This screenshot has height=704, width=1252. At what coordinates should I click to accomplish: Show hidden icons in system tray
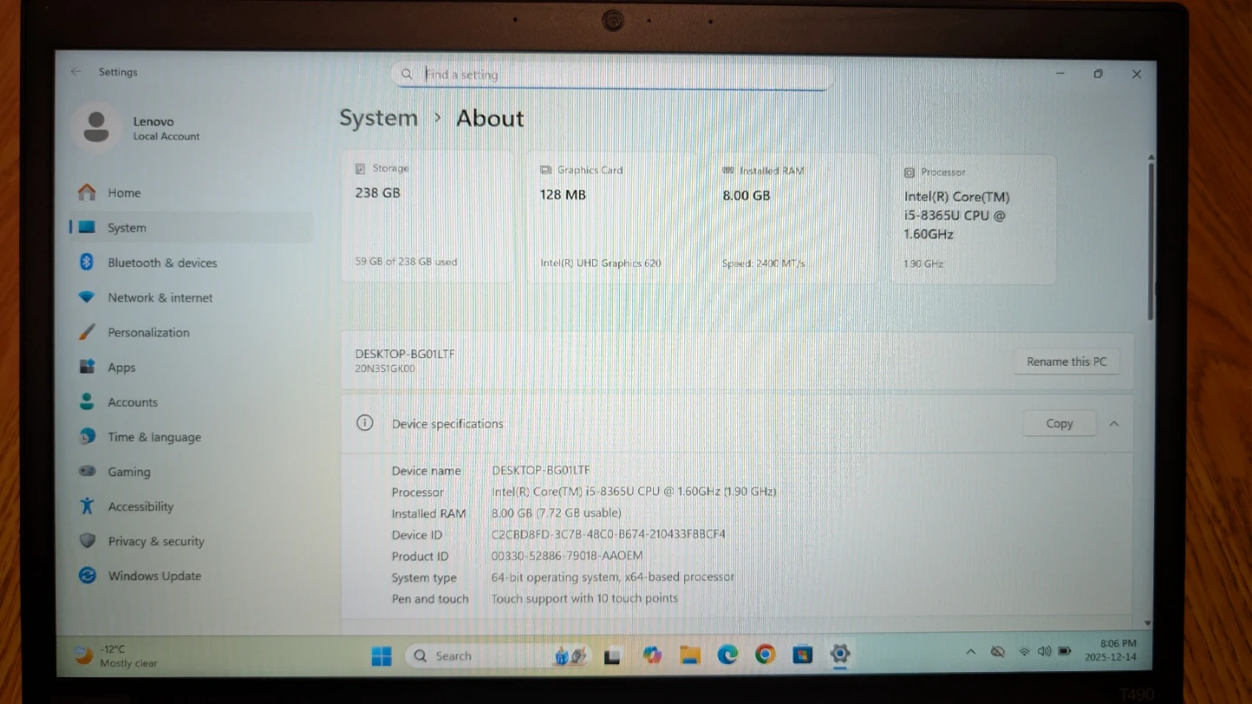coord(970,652)
